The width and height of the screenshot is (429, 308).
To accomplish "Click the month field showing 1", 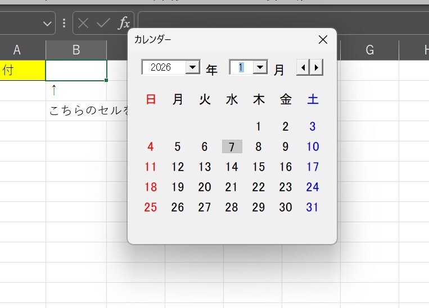I will 242,67.
